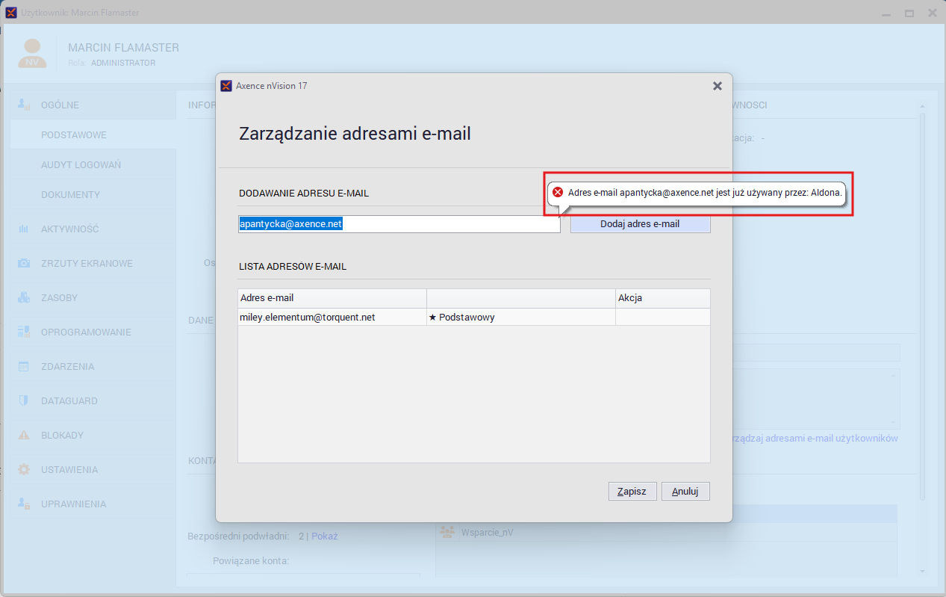Click the main window vertical scrollbar
The image size is (946, 597).
tap(923, 306)
